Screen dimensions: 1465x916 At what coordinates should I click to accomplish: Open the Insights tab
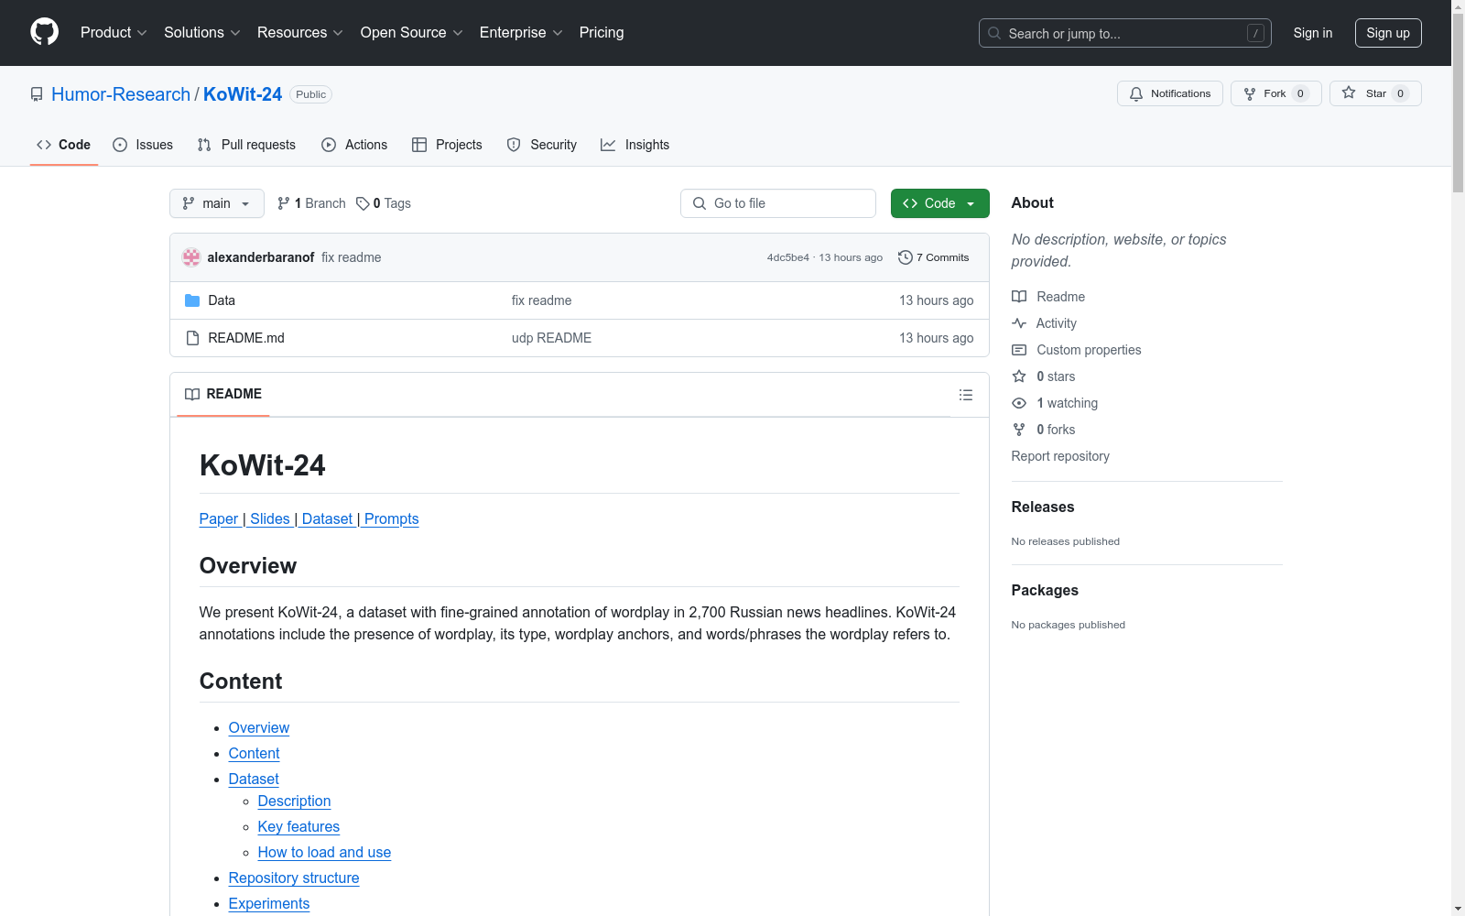[635, 145]
